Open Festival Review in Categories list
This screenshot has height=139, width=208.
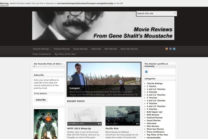155,118
